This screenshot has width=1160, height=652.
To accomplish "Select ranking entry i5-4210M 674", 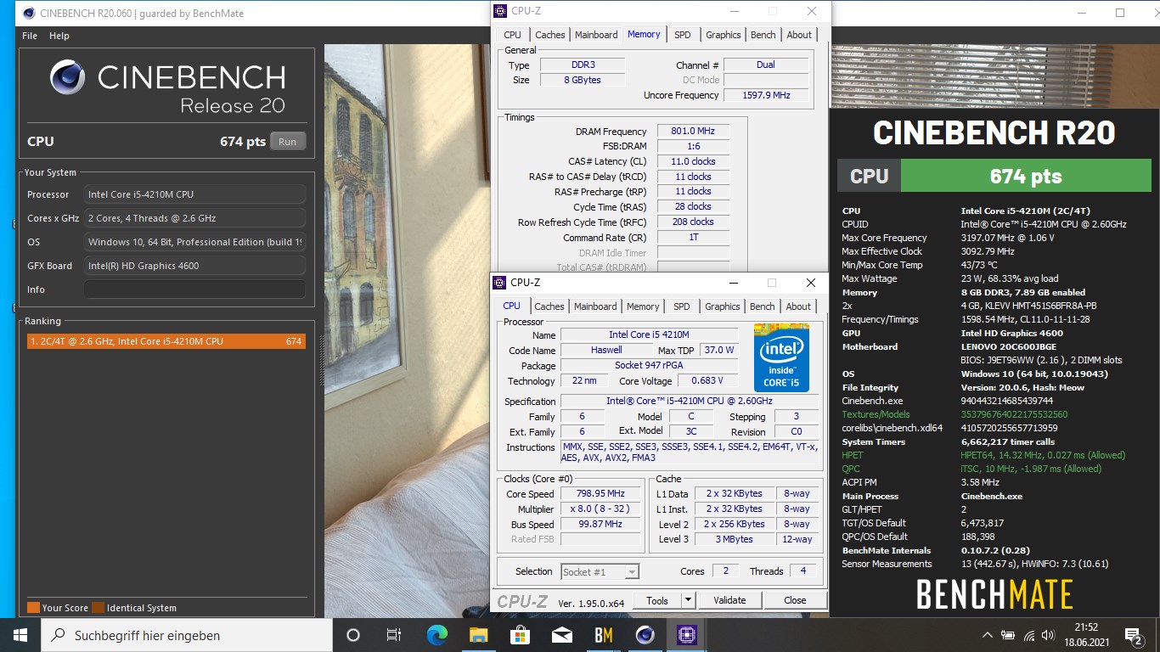I will pos(166,341).
